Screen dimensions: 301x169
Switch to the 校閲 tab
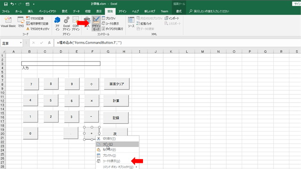(88, 11)
